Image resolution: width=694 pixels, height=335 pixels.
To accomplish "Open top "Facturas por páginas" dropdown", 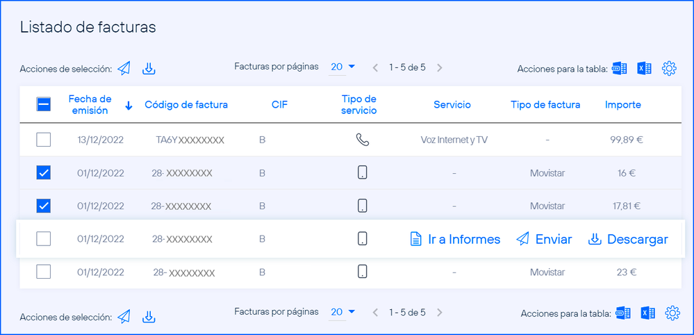I will point(342,67).
